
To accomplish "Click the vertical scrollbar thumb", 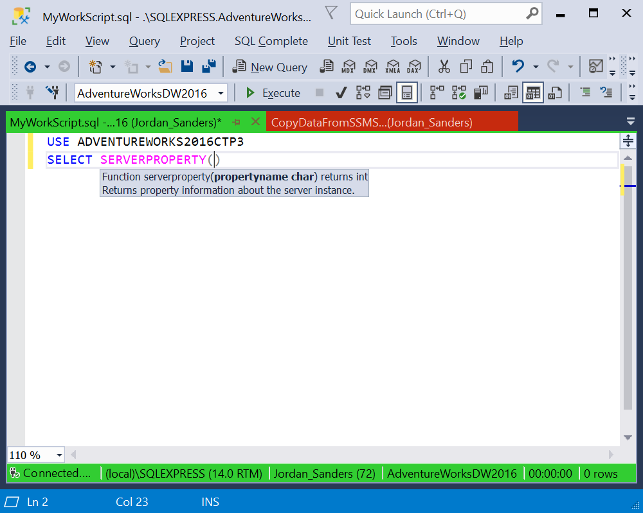I will [x=628, y=288].
